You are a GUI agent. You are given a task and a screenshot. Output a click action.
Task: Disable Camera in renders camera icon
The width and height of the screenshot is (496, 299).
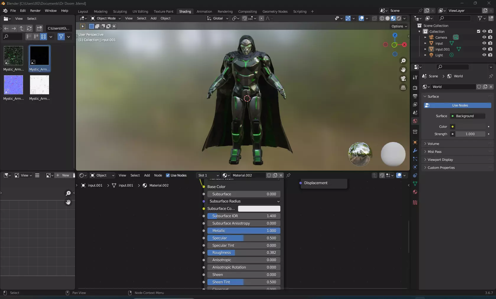pos(490,37)
